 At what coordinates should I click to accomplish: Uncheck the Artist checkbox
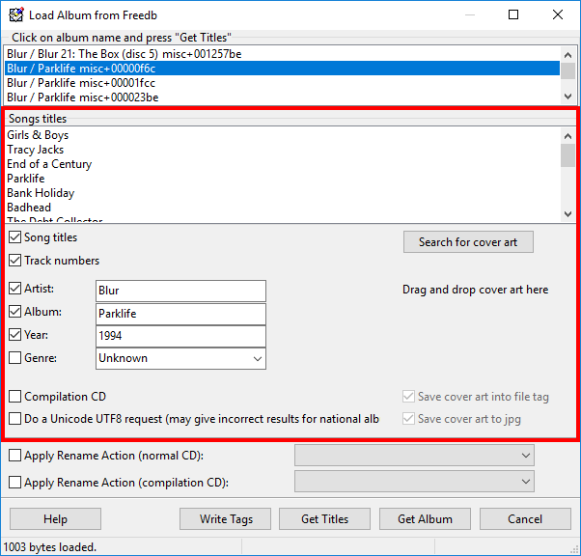coord(14,289)
